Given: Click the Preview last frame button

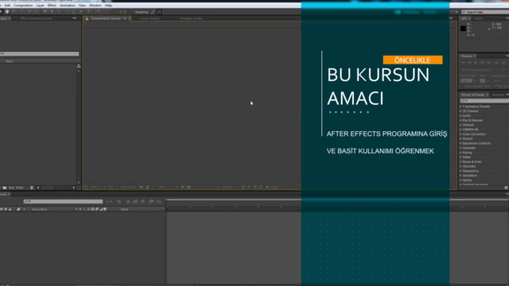Looking at the screenshot, I should (x=489, y=63).
